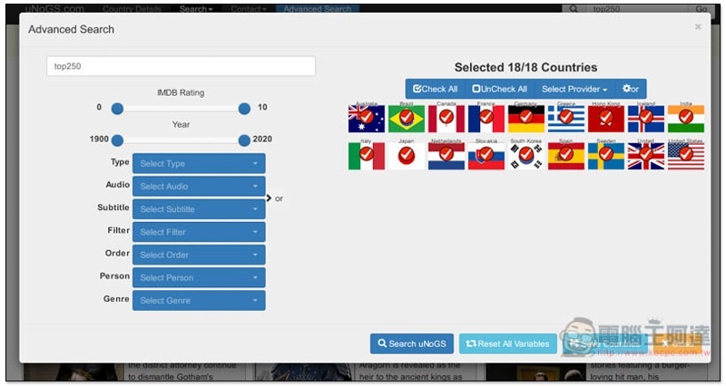Deselect the Germany flag
The image size is (726, 386).
point(525,119)
